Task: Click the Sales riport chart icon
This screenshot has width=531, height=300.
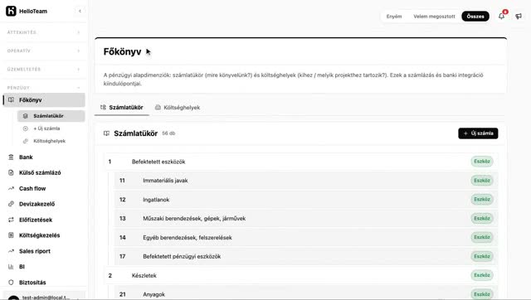Action: coord(11,251)
